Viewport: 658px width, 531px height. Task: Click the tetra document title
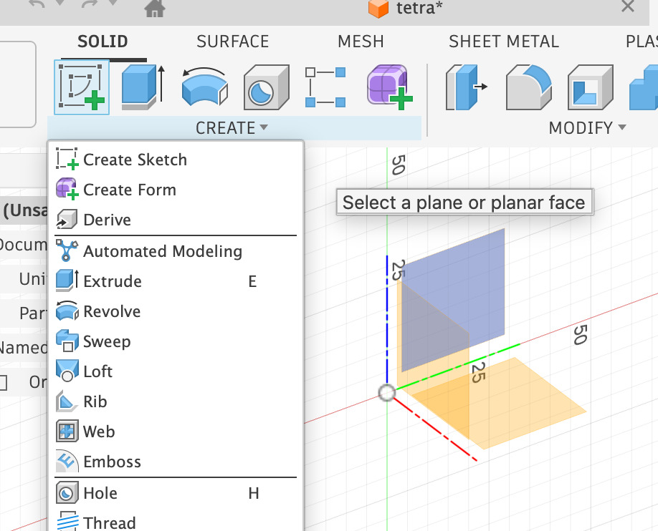pos(419,8)
